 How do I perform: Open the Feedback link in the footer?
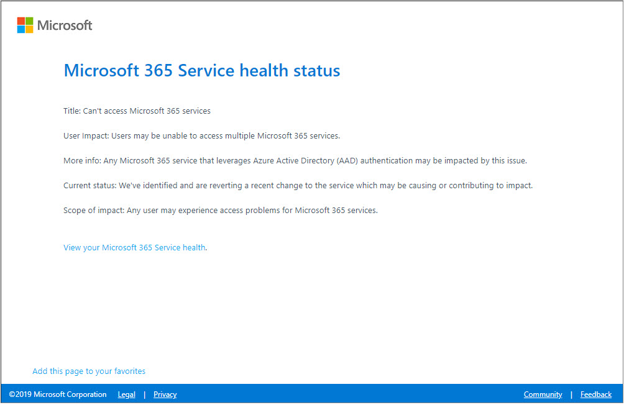click(596, 394)
